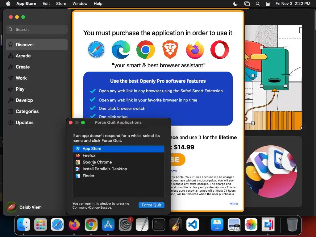Launch Safari from the Dock
Screen dimensions: 316x237
click(57, 224)
